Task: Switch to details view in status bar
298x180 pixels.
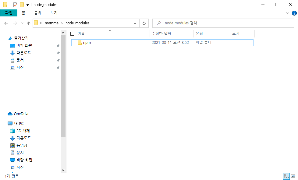Action: 287,176
